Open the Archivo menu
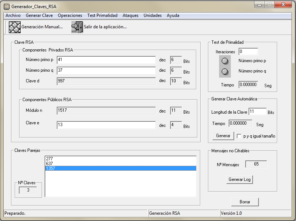This screenshot has height=221, width=296. pos(13,15)
